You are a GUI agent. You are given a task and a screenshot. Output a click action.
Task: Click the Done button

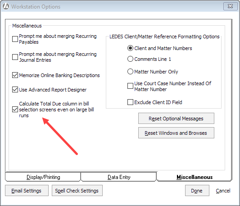click(x=197, y=191)
